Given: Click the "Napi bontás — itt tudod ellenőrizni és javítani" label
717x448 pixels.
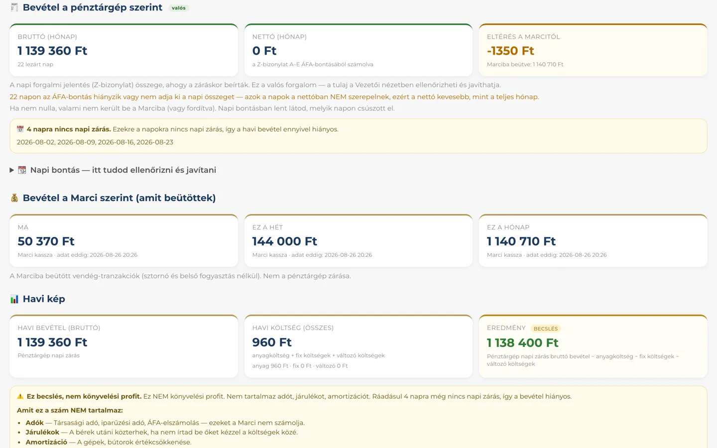Looking at the screenshot, I should coord(123,170).
